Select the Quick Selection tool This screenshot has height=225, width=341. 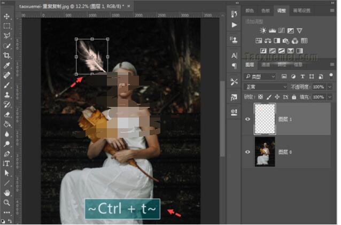[7, 45]
